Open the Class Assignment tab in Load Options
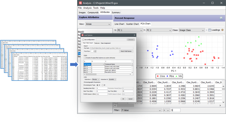This screenshot has width=226, height=122. pyautogui.click(x=105, y=43)
